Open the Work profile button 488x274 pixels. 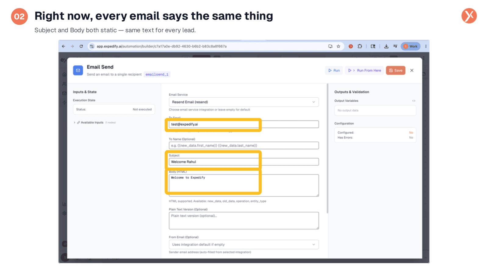coord(411,46)
